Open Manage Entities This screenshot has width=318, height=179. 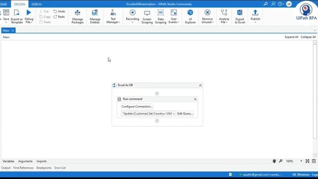(x=95, y=16)
